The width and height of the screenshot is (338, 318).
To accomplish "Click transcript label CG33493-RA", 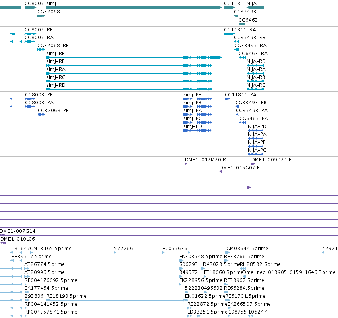I will tap(251, 45).
